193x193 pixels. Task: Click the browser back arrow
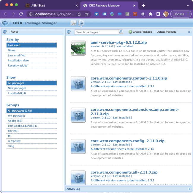6,14
